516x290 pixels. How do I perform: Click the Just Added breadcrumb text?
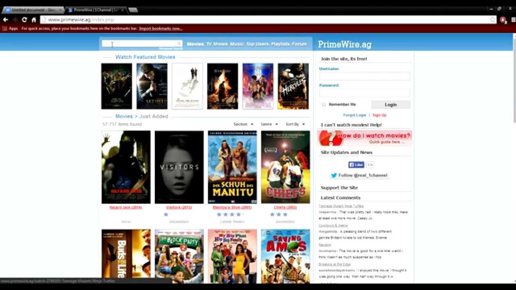[x=154, y=116]
